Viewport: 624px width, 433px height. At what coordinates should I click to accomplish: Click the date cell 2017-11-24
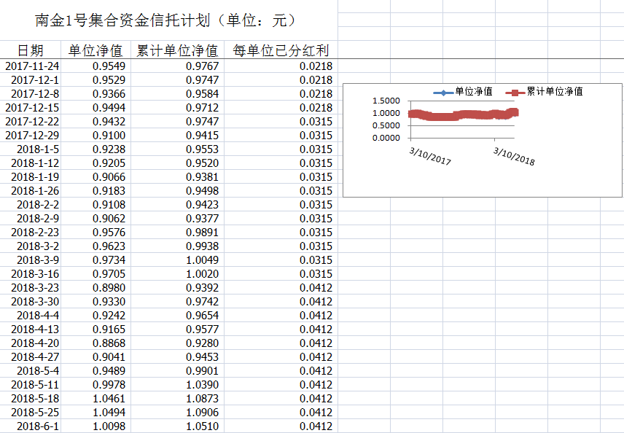(x=32, y=66)
